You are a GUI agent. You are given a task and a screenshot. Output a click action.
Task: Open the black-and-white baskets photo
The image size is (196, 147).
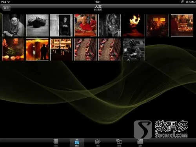37,25
